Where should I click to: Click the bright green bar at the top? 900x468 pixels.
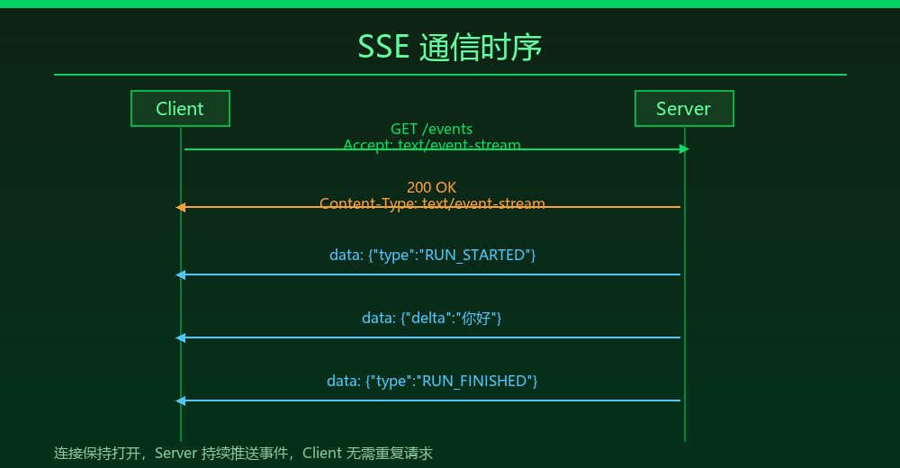point(450,4)
